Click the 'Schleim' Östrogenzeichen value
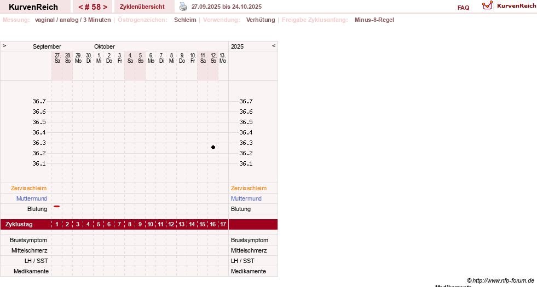 coord(185,20)
